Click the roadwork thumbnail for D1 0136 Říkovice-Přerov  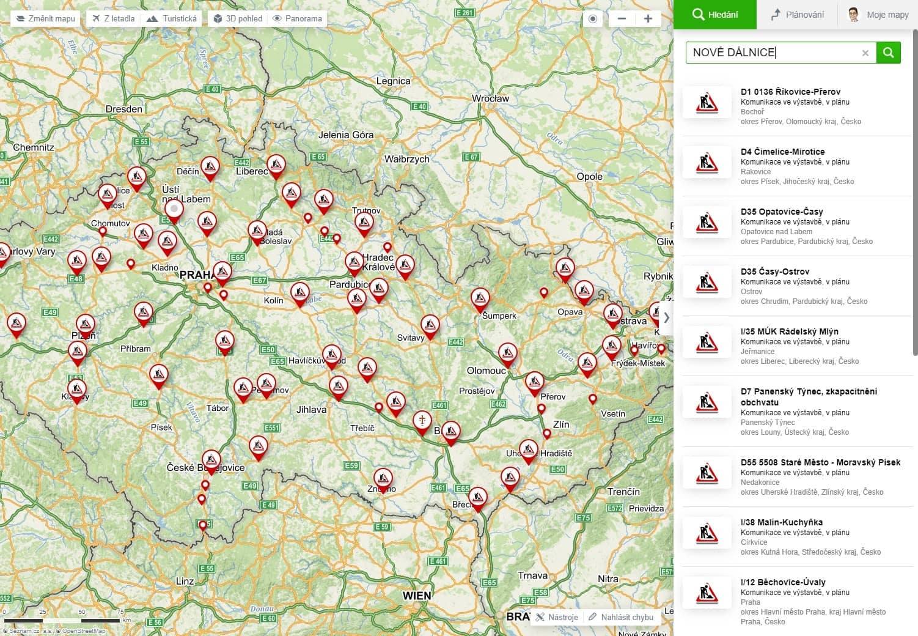click(x=707, y=102)
